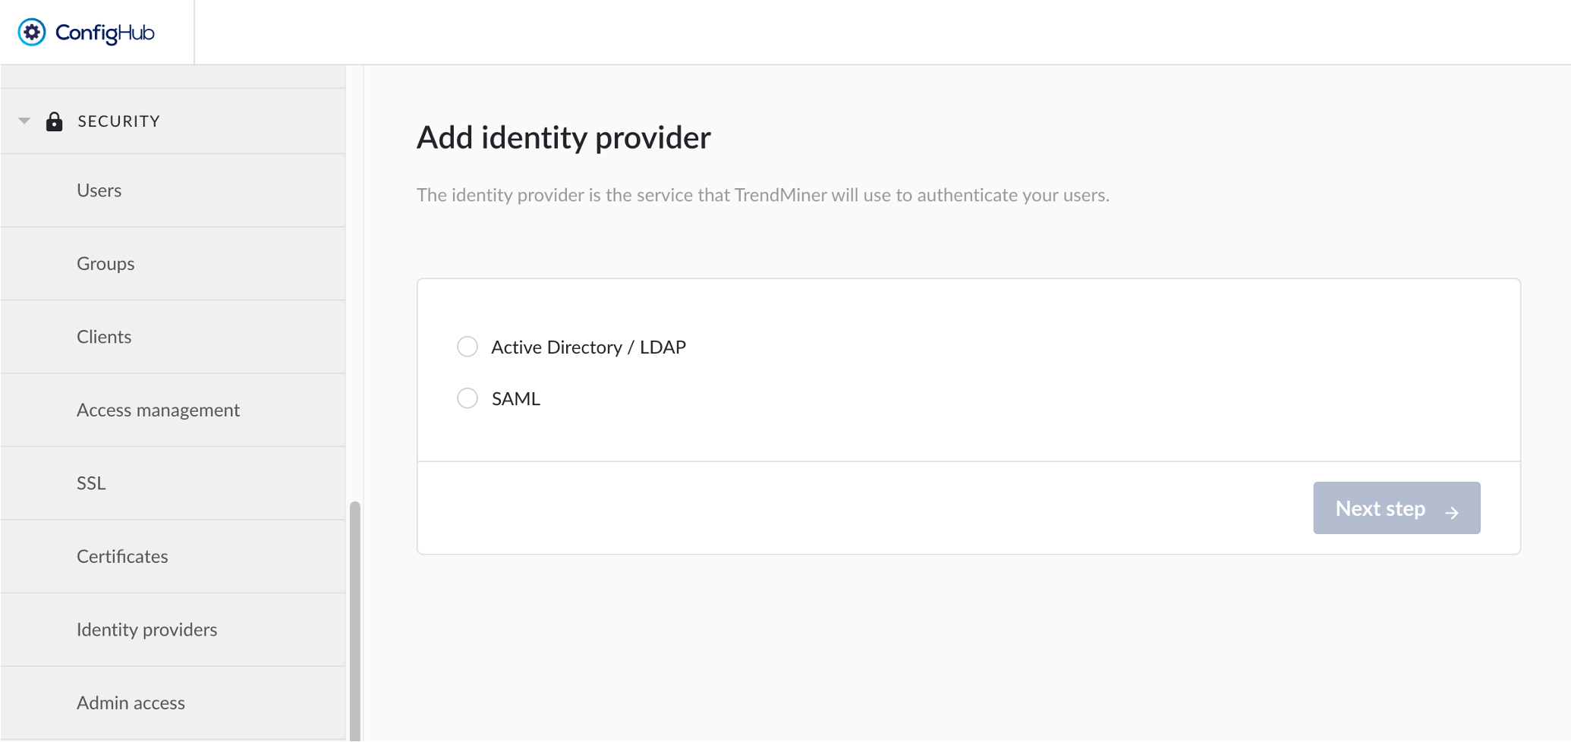The height and width of the screenshot is (742, 1571).
Task: Open Admin access settings
Action: pyautogui.click(x=131, y=703)
